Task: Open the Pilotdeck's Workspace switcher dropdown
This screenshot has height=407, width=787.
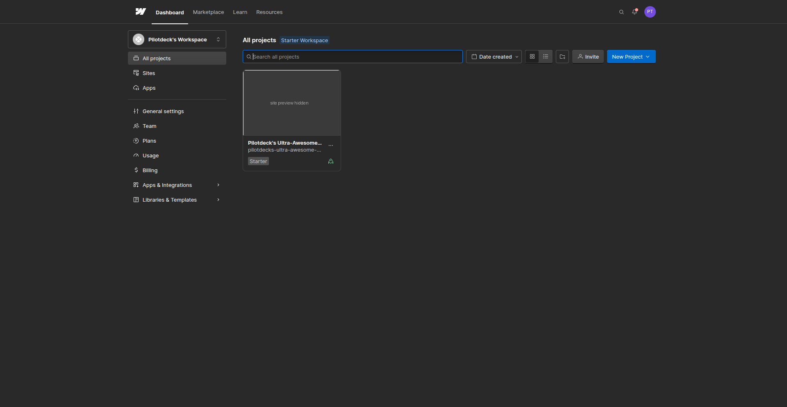Action: (x=177, y=39)
